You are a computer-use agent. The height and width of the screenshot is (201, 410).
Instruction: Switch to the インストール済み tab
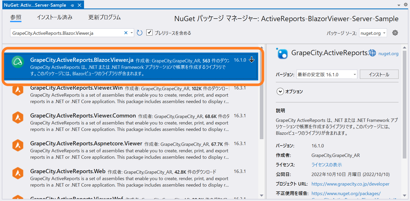55,17
